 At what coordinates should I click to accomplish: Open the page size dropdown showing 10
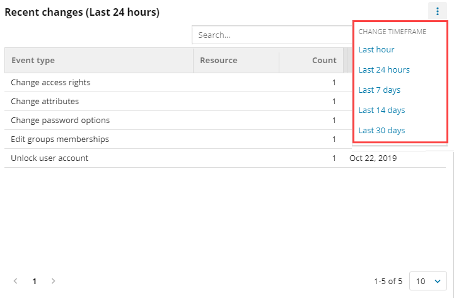(x=428, y=281)
